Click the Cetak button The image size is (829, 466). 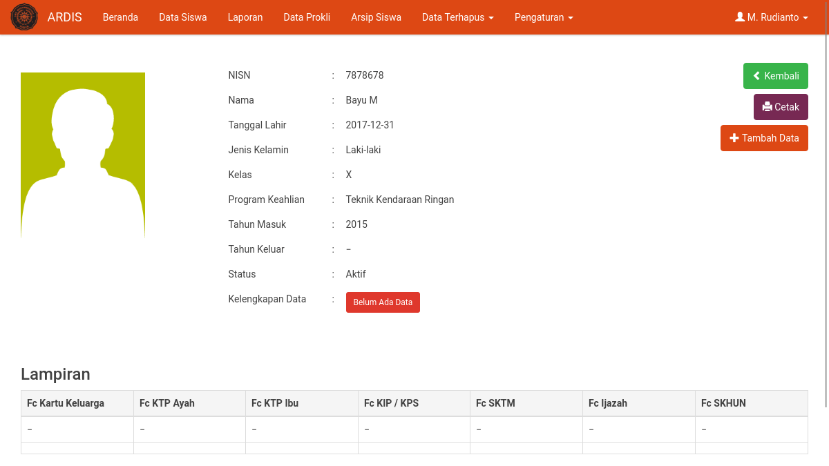pyautogui.click(x=781, y=107)
